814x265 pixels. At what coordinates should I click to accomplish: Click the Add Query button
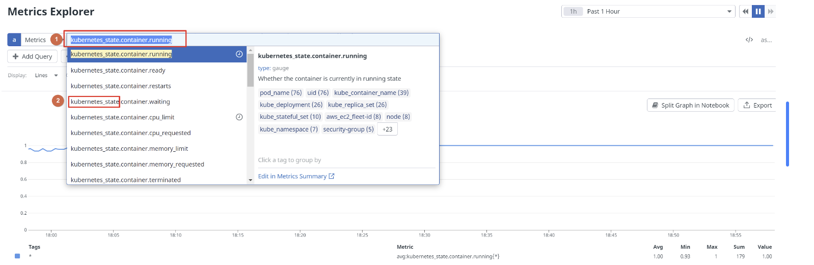(32, 56)
